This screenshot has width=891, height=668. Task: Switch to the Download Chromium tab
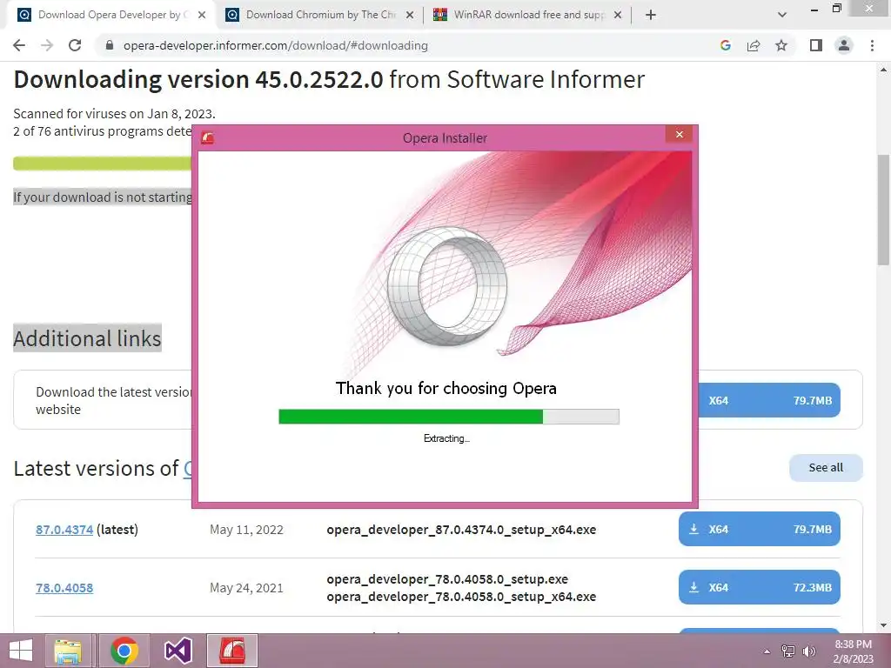tap(319, 15)
